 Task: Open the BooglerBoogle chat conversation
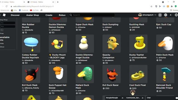[112, 98]
